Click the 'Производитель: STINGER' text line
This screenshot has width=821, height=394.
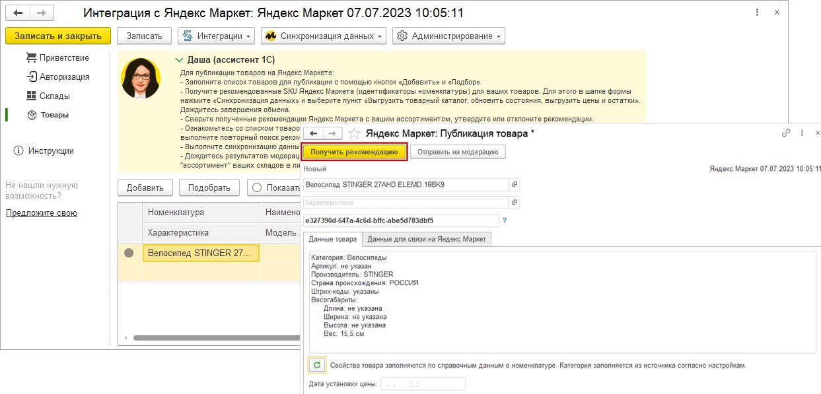[352, 275]
